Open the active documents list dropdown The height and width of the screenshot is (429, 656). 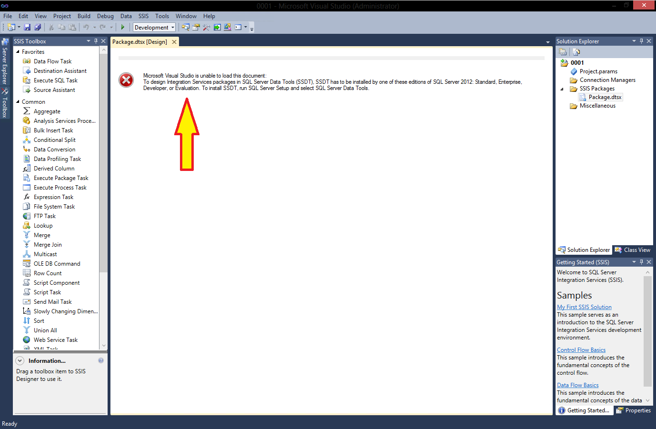(x=547, y=42)
